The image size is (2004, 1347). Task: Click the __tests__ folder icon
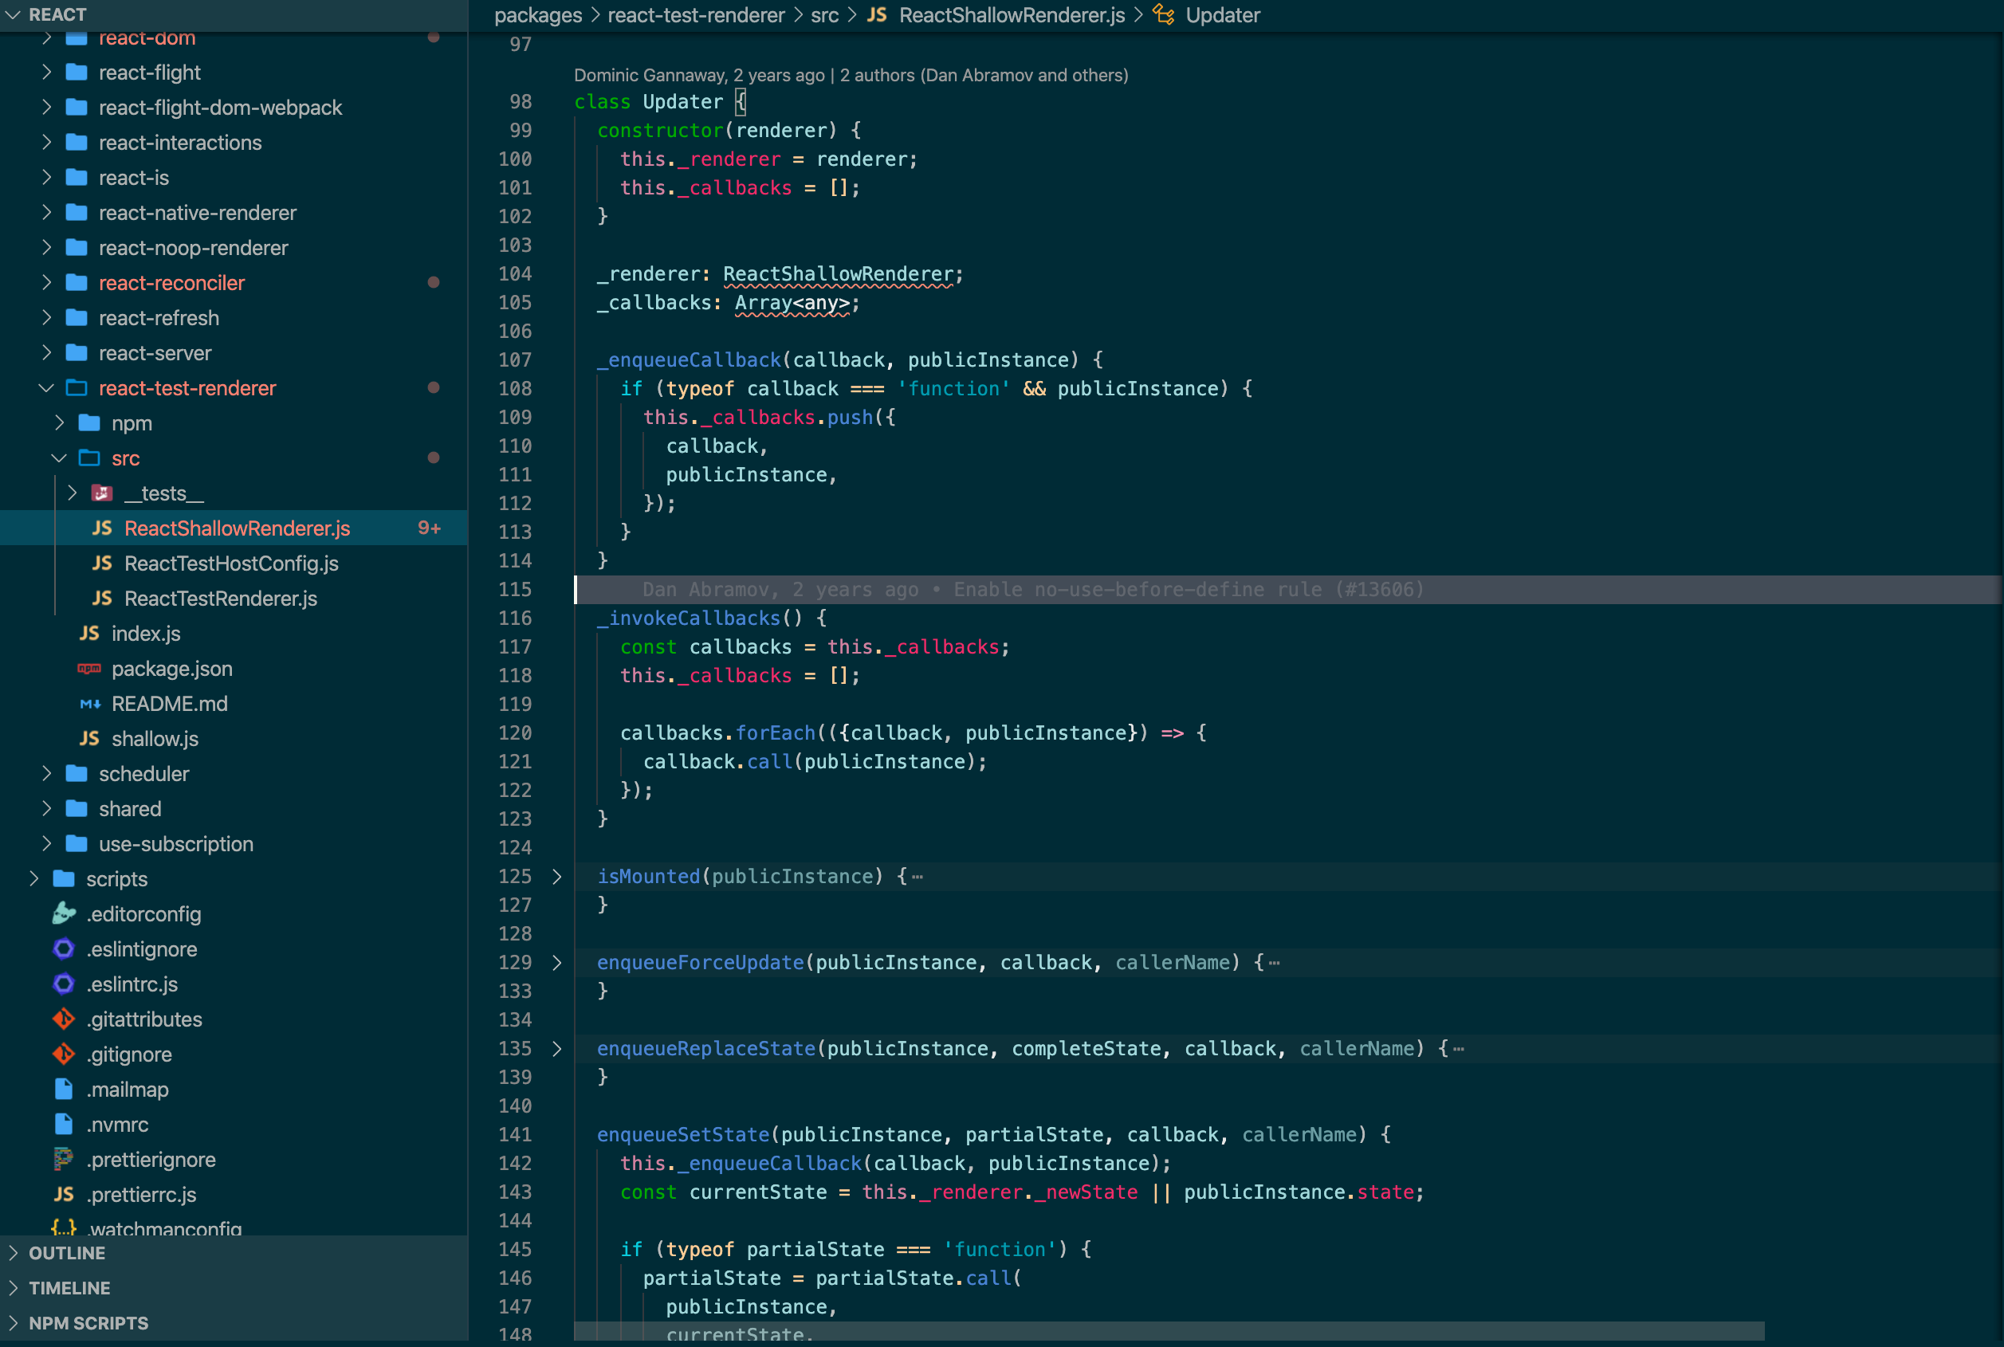click(x=102, y=493)
